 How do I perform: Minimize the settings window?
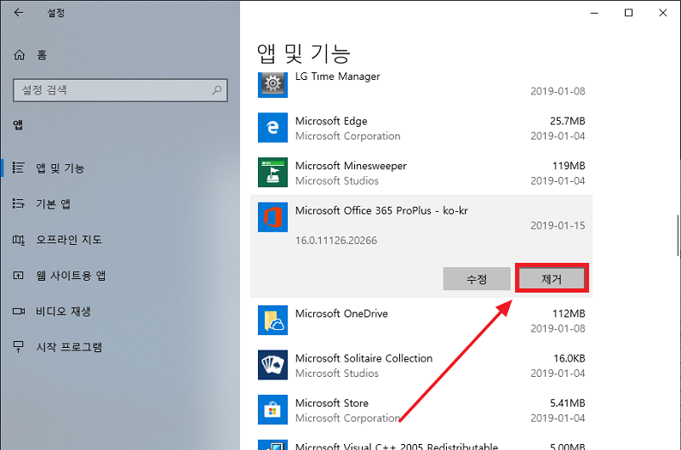594,13
